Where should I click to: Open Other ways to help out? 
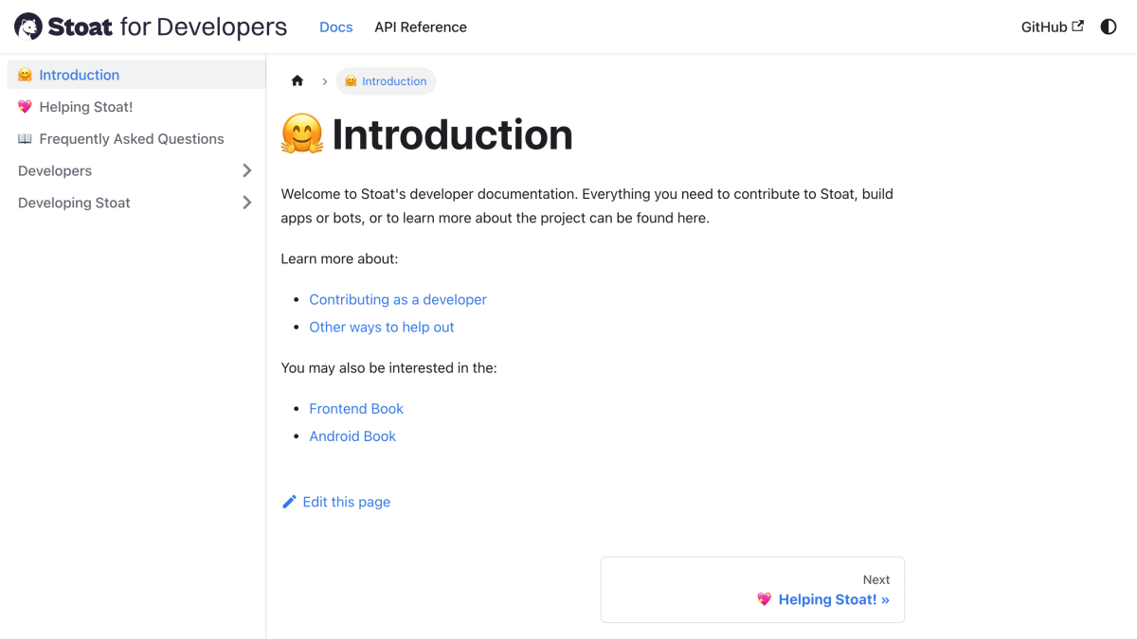(x=382, y=327)
